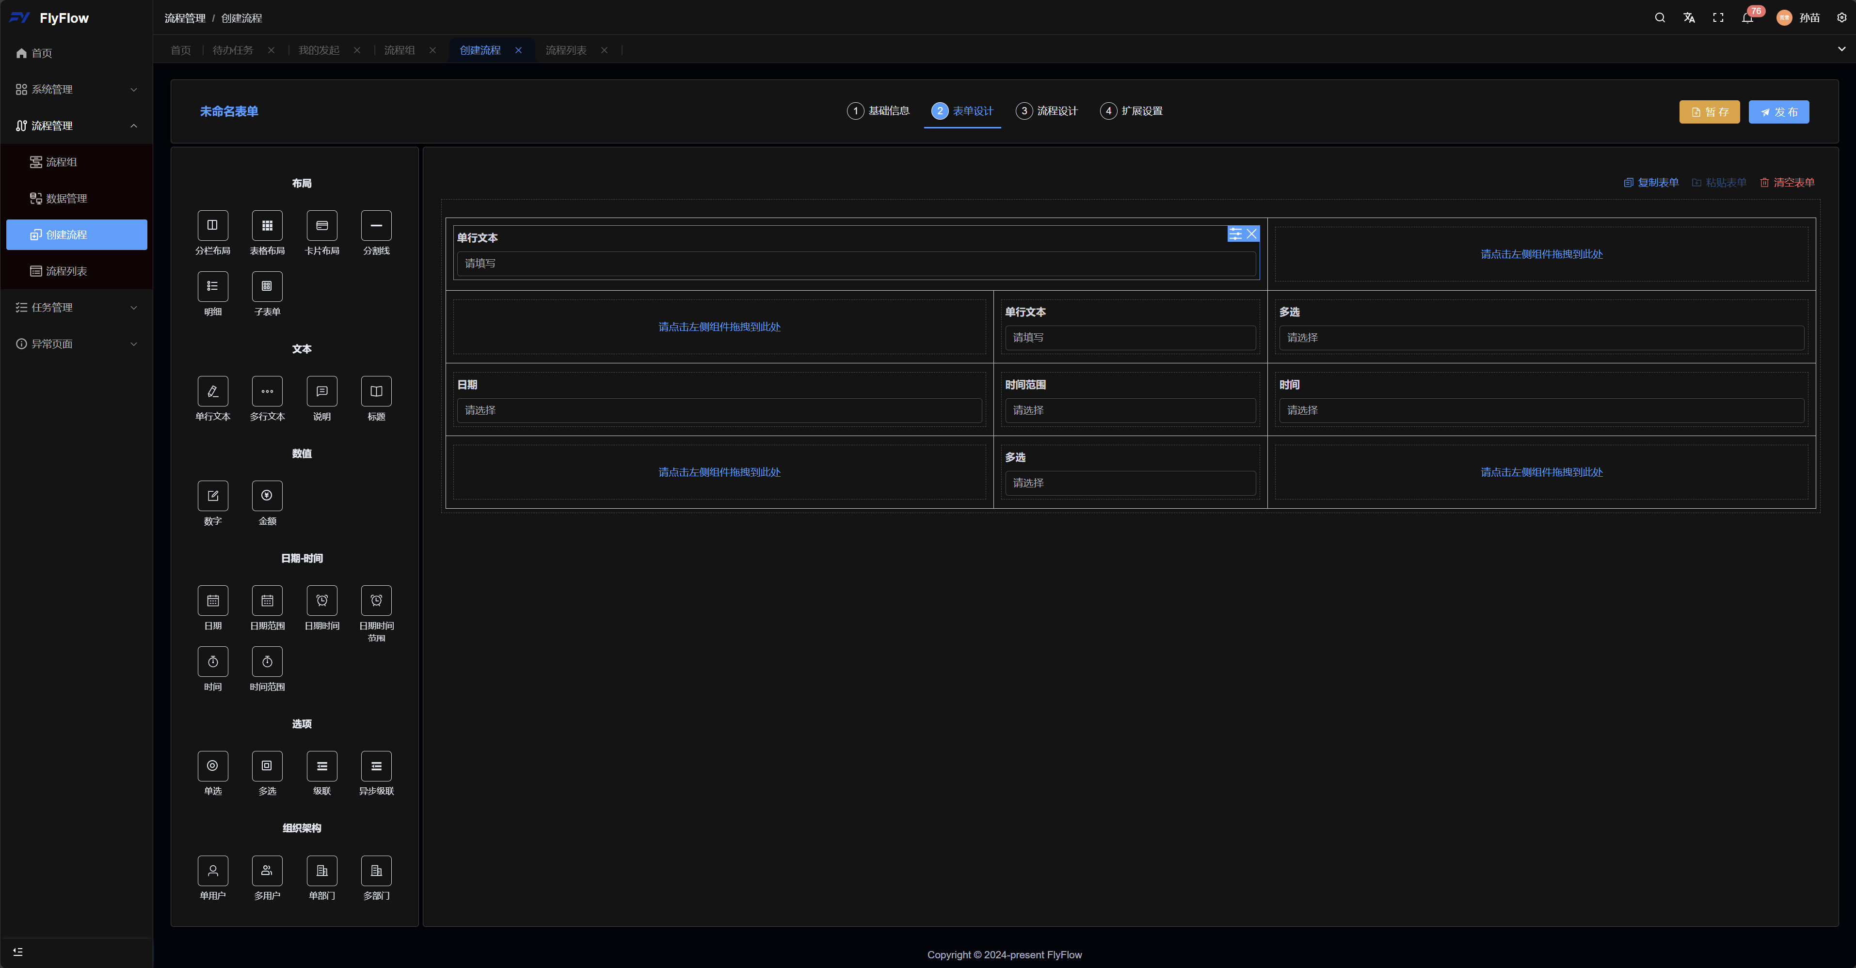
Task: Add the 级联 cascader component
Action: tap(322, 766)
